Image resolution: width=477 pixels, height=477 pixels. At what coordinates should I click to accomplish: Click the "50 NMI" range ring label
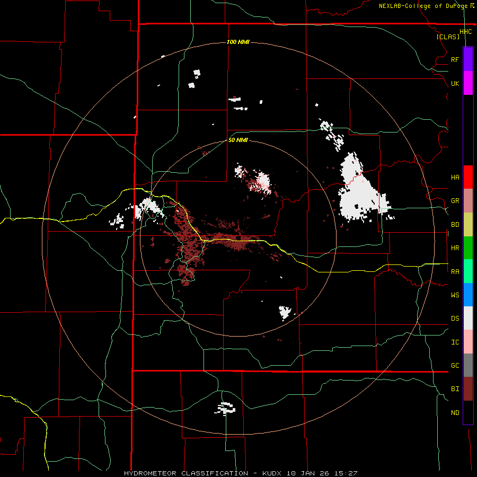click(238, 140)
